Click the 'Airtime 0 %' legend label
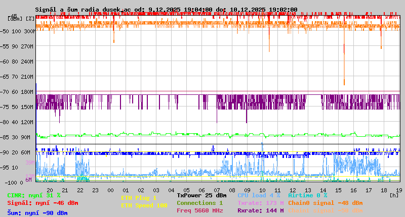Screen dimensions: 405x217 [x=308, y=195]
